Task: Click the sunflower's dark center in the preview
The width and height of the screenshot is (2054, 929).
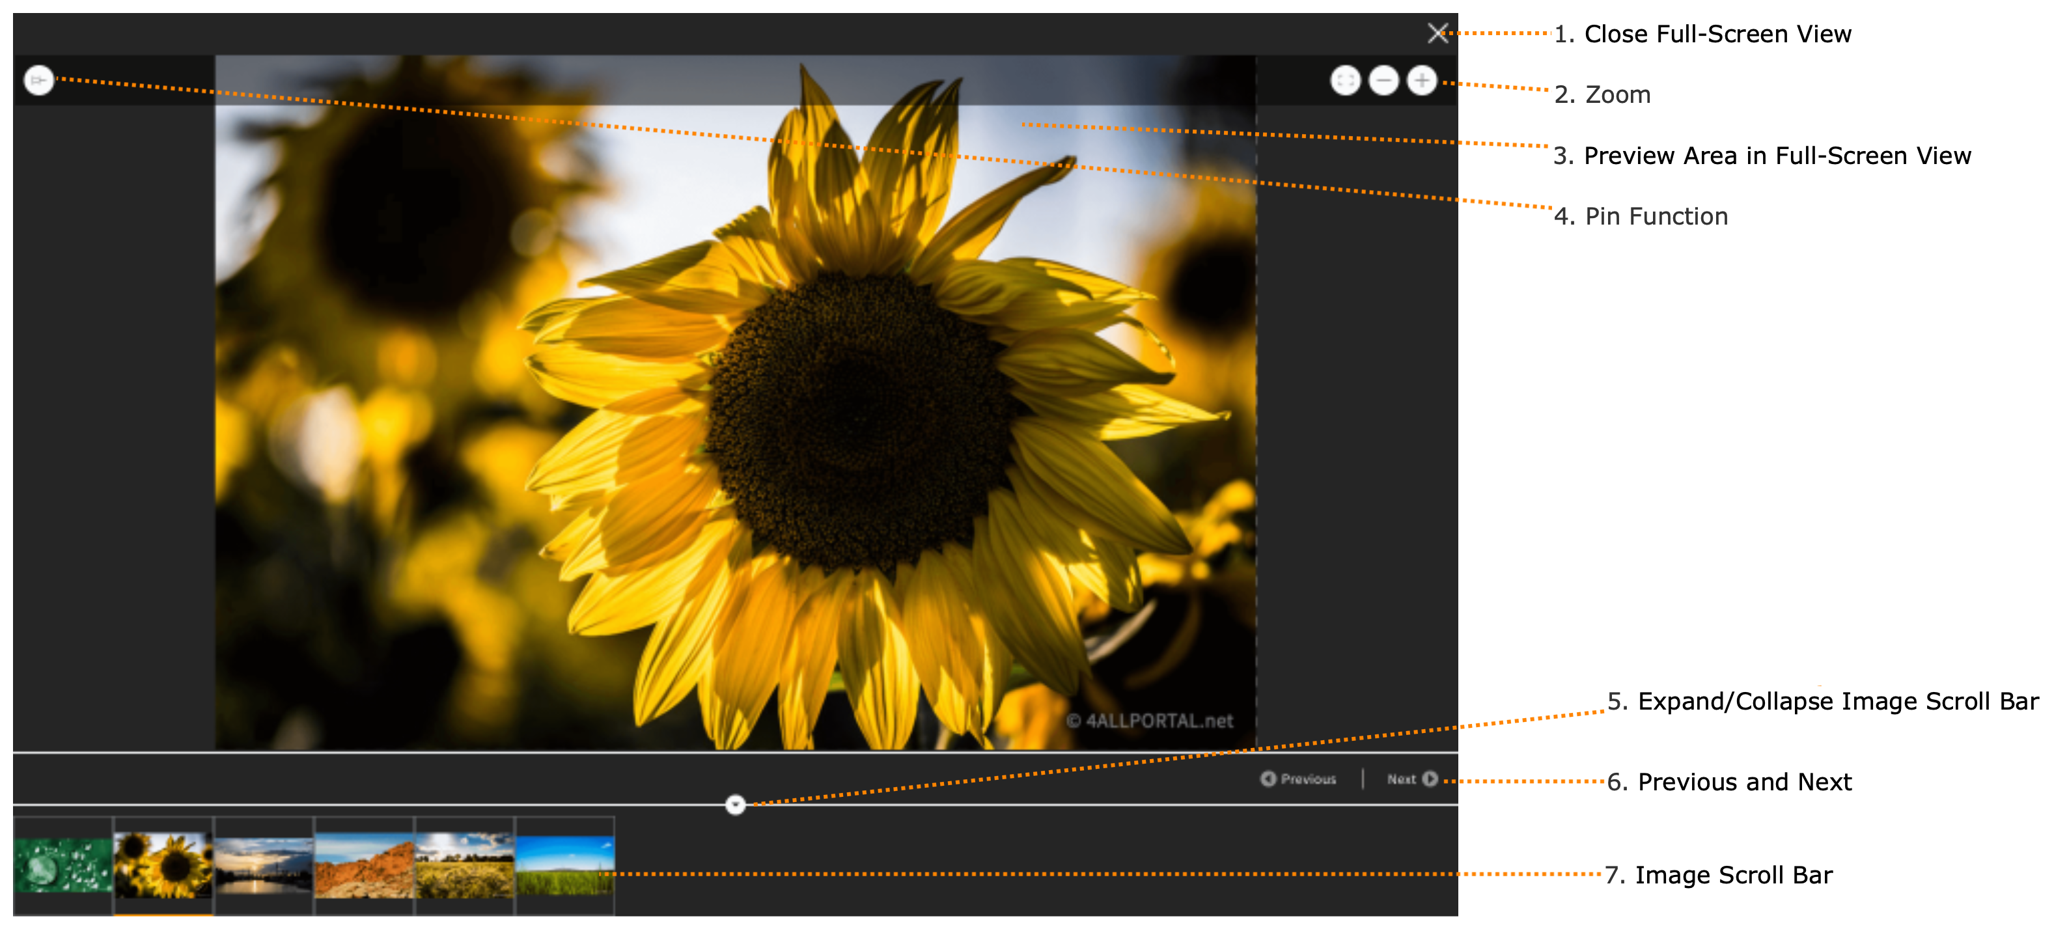Action: (854, 415)
